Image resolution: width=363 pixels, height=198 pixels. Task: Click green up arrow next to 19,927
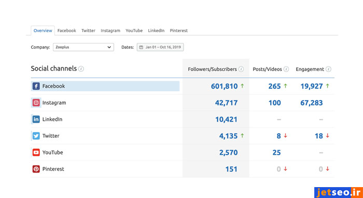[327, 86]
